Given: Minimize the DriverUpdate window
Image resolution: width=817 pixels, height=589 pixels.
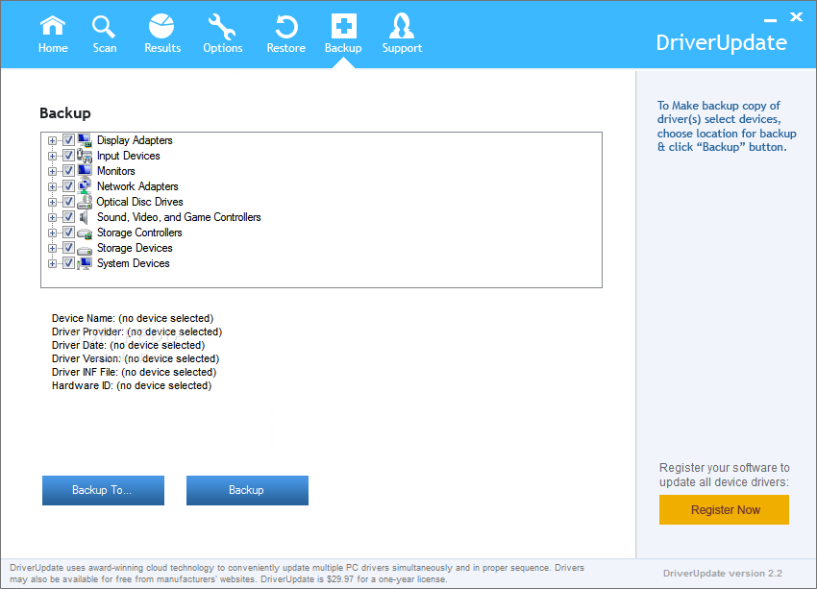Looking at the screenshot, I should (770, 20).
